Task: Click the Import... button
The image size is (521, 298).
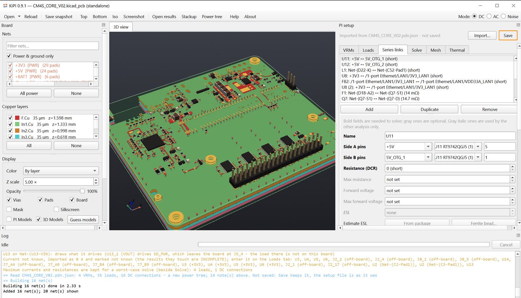Action: click(x=482, y=35)
